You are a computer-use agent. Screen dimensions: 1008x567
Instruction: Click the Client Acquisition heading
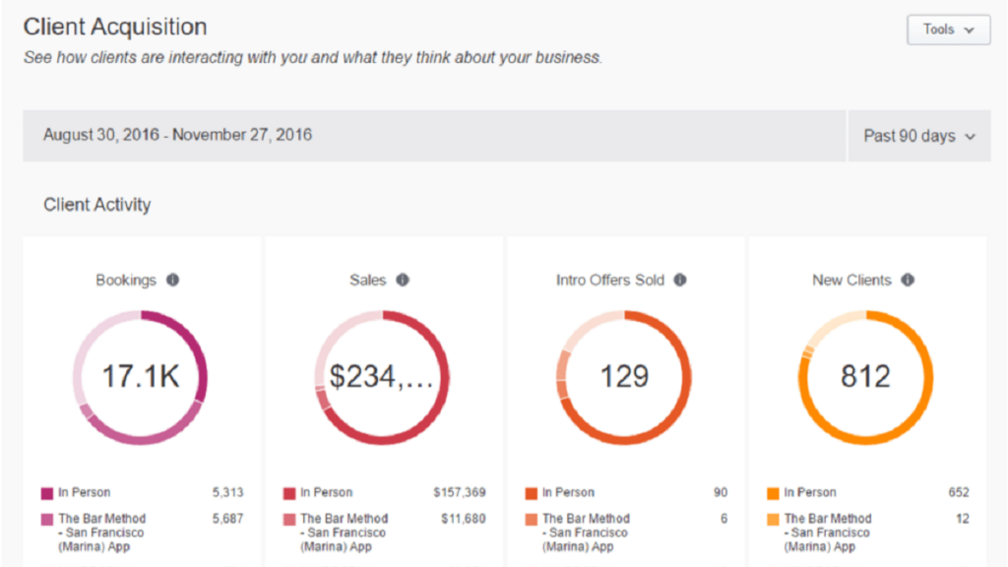pyautogui.click(x=115, y=27)
